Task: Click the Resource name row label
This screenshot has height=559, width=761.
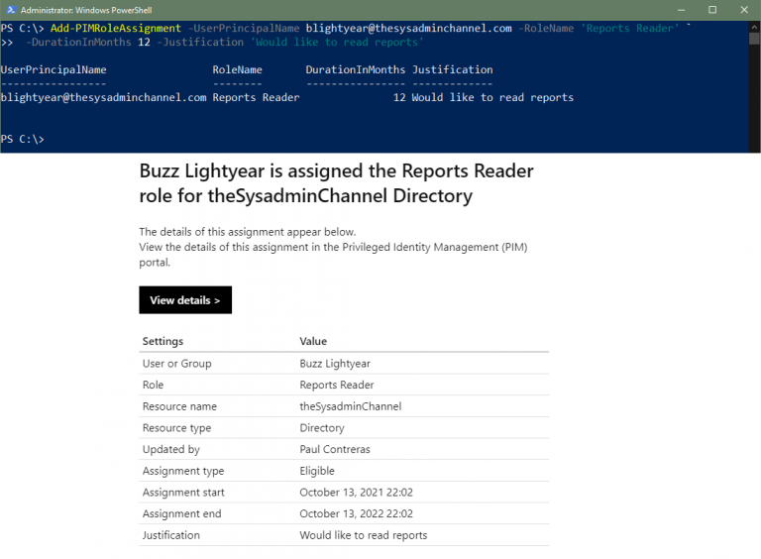Action: pyautogui.click(x=179, y=406)
